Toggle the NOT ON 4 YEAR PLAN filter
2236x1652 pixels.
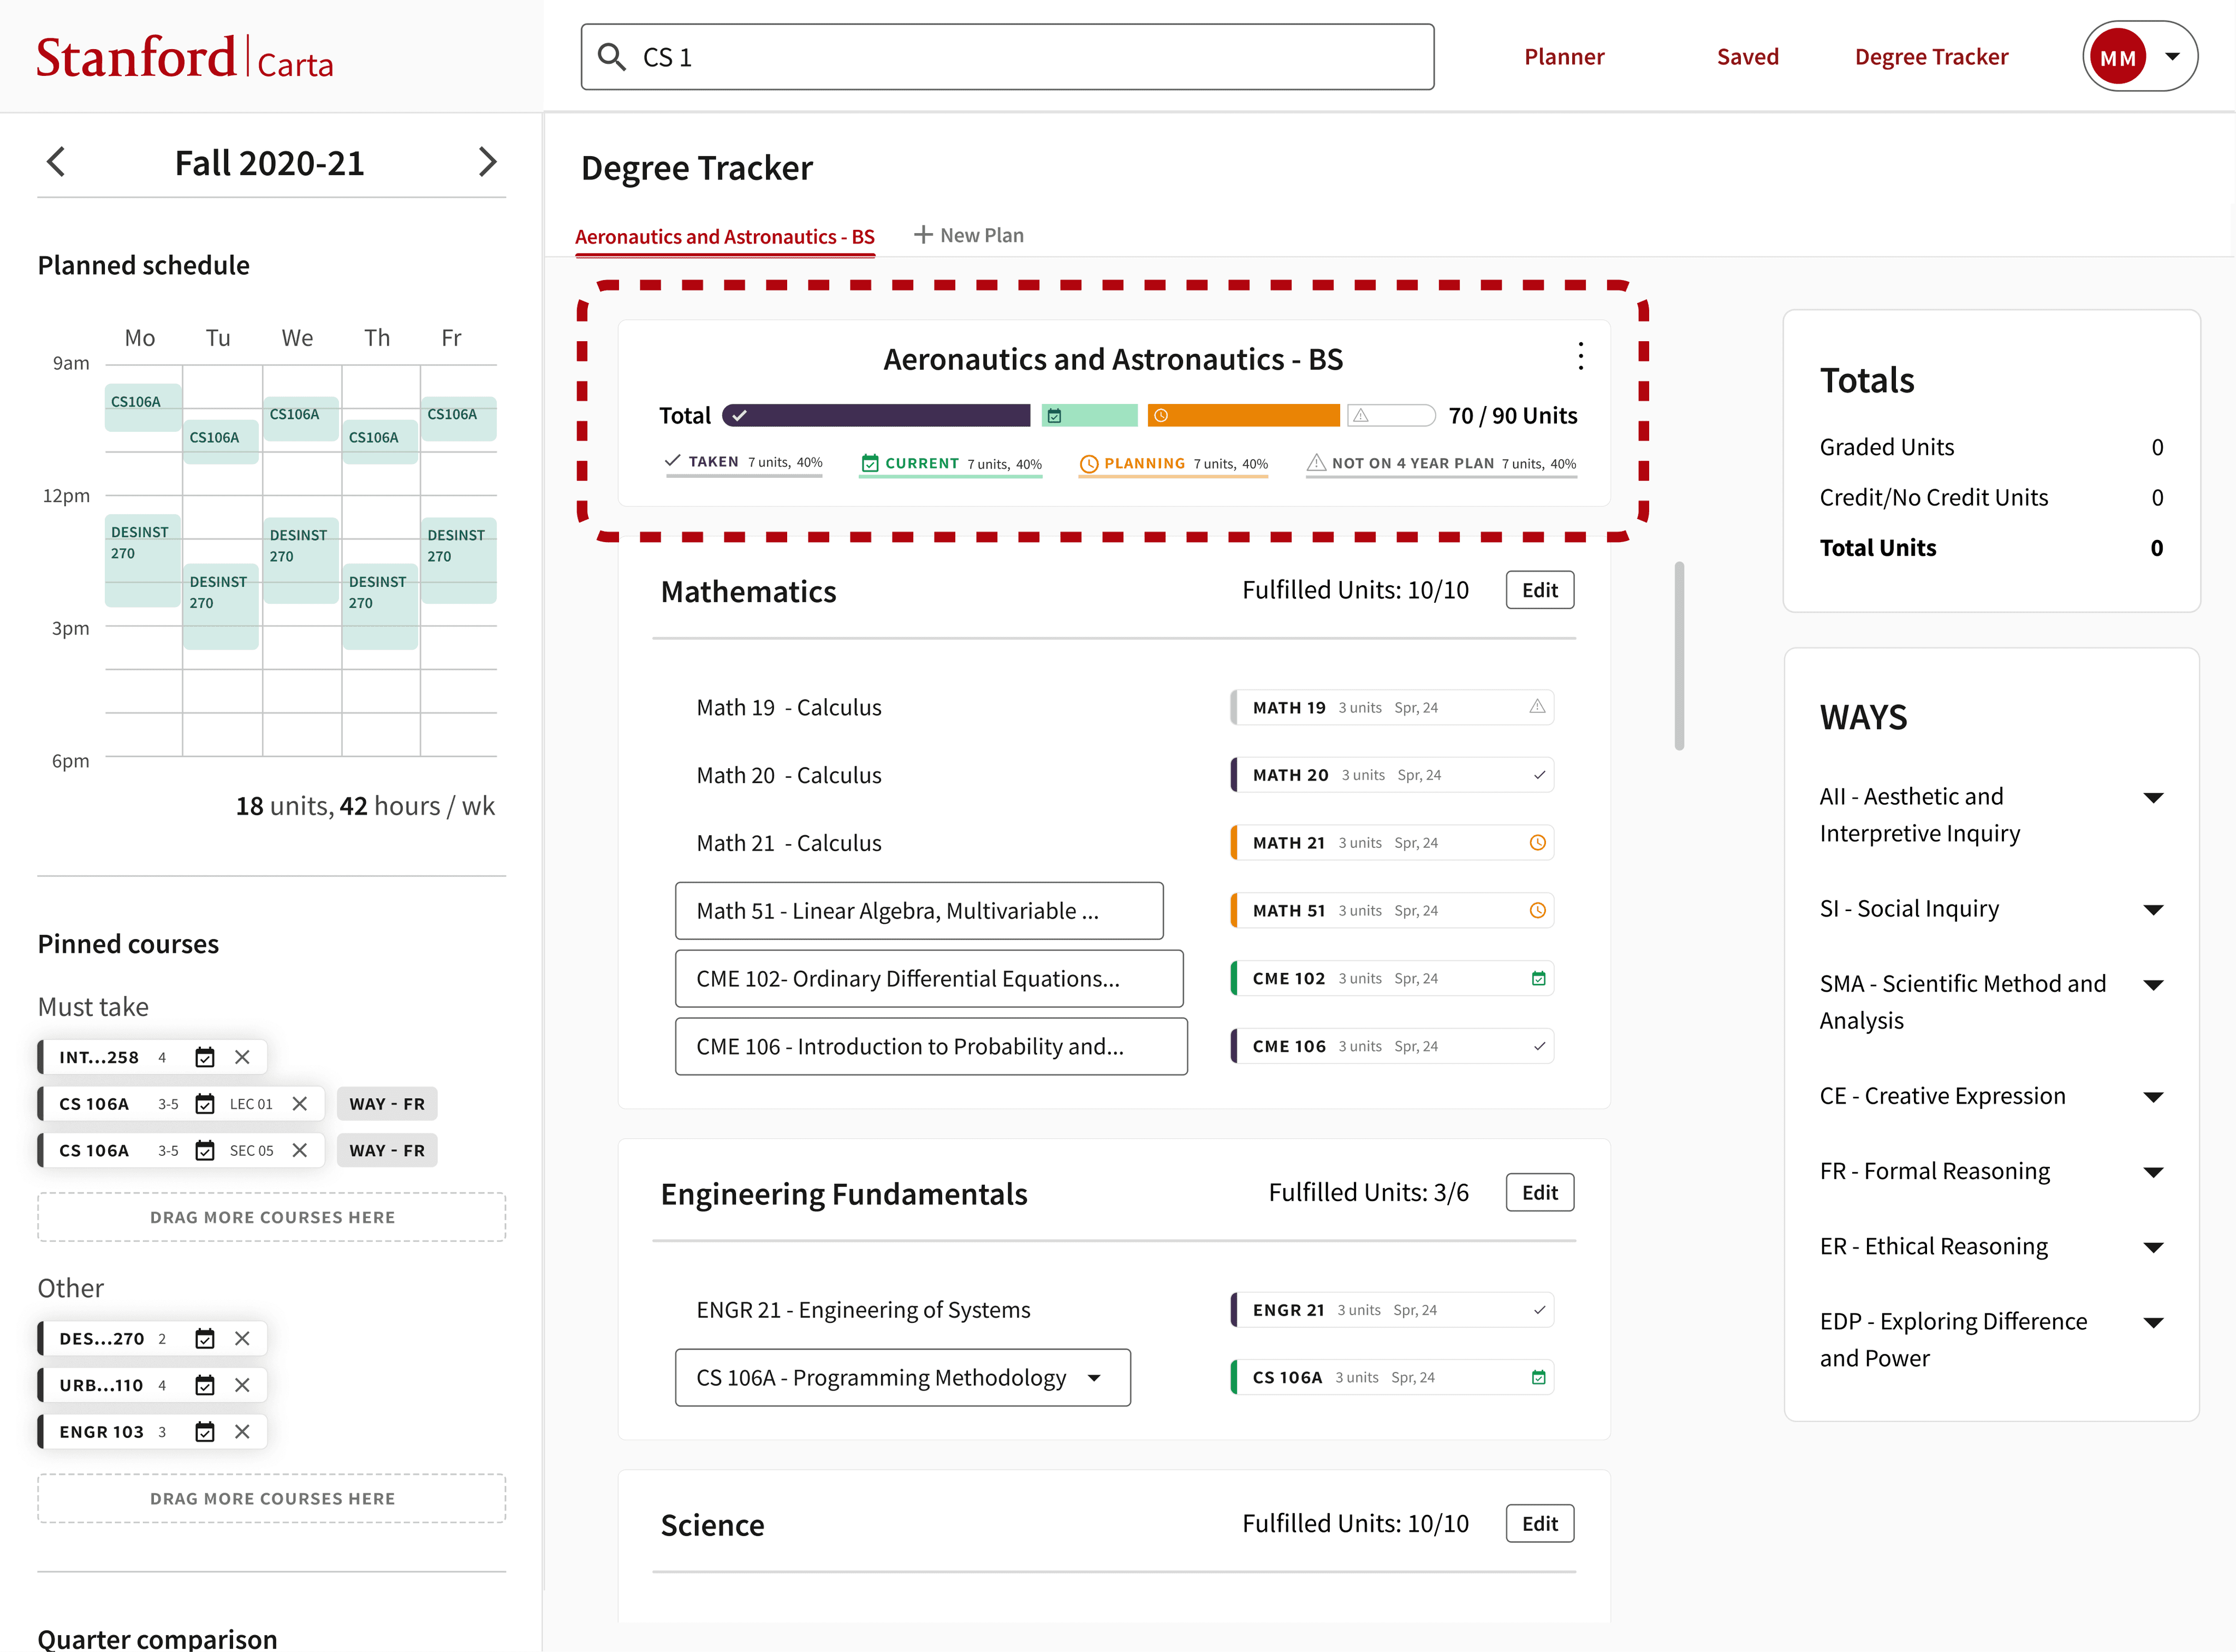pos(1440,464)
